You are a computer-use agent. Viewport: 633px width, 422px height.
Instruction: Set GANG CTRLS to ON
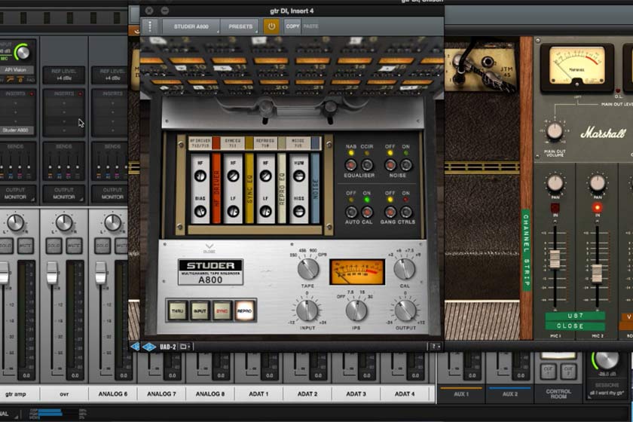coord(405,212)
